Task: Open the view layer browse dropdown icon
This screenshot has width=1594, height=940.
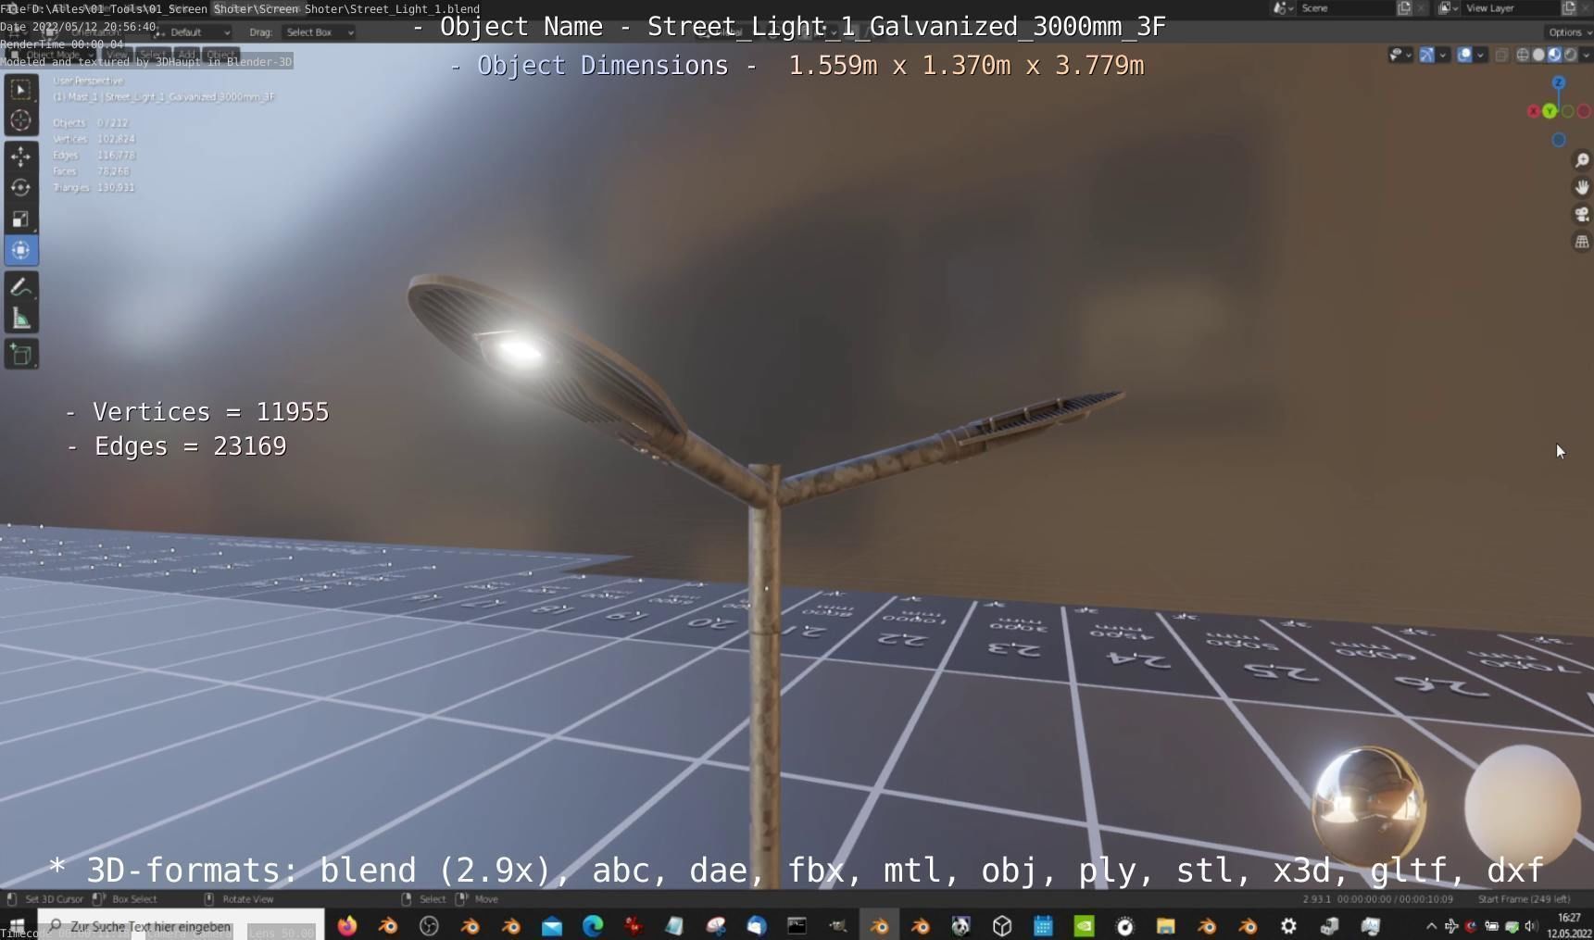Action: [1449, 8]
